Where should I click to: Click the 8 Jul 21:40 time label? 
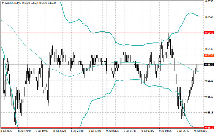point(77,131)
